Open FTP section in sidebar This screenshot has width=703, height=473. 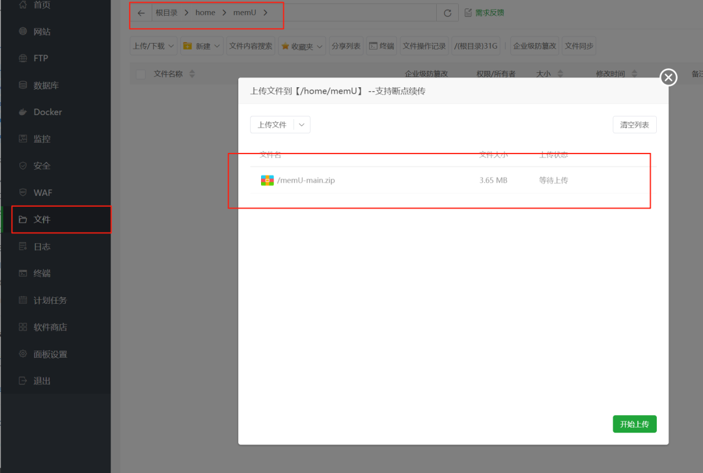pyautogui.click(x=40, y=59)
